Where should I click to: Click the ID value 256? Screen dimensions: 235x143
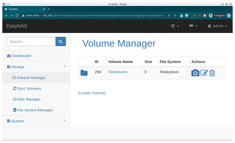tap(98, 72)
